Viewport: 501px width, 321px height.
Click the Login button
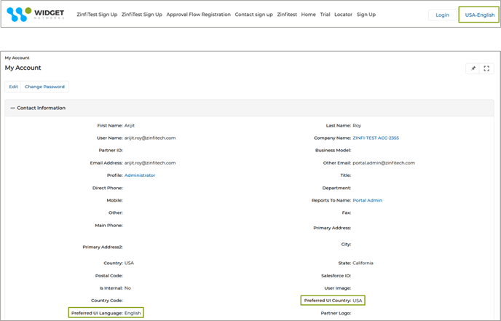[442, 15]
